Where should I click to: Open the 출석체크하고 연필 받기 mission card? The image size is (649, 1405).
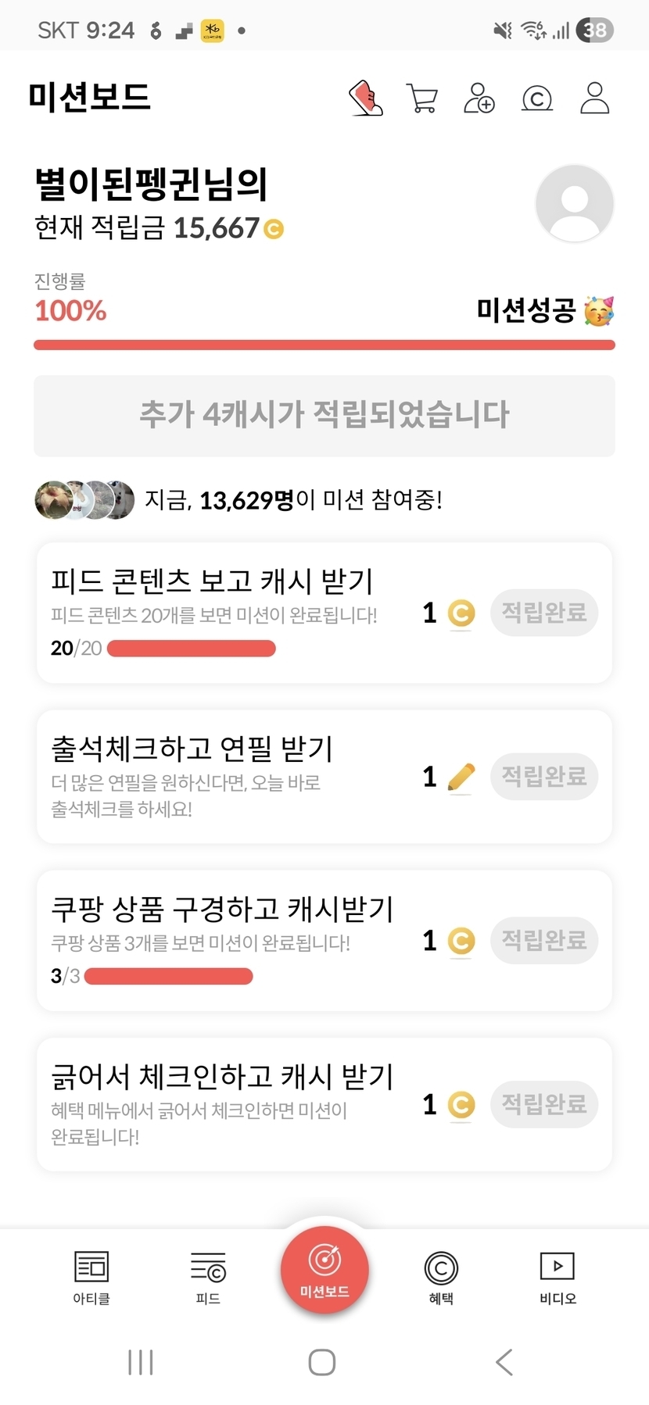click(x=227, y=777)
